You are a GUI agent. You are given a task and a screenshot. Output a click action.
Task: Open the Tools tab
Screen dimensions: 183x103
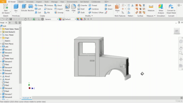pos(46,2)
